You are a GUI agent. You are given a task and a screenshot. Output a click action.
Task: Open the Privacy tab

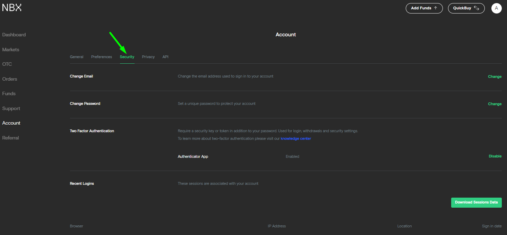coord(148,57)
